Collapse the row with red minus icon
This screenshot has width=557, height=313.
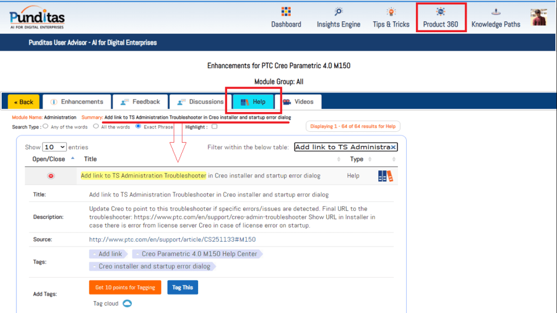(51, 176)
